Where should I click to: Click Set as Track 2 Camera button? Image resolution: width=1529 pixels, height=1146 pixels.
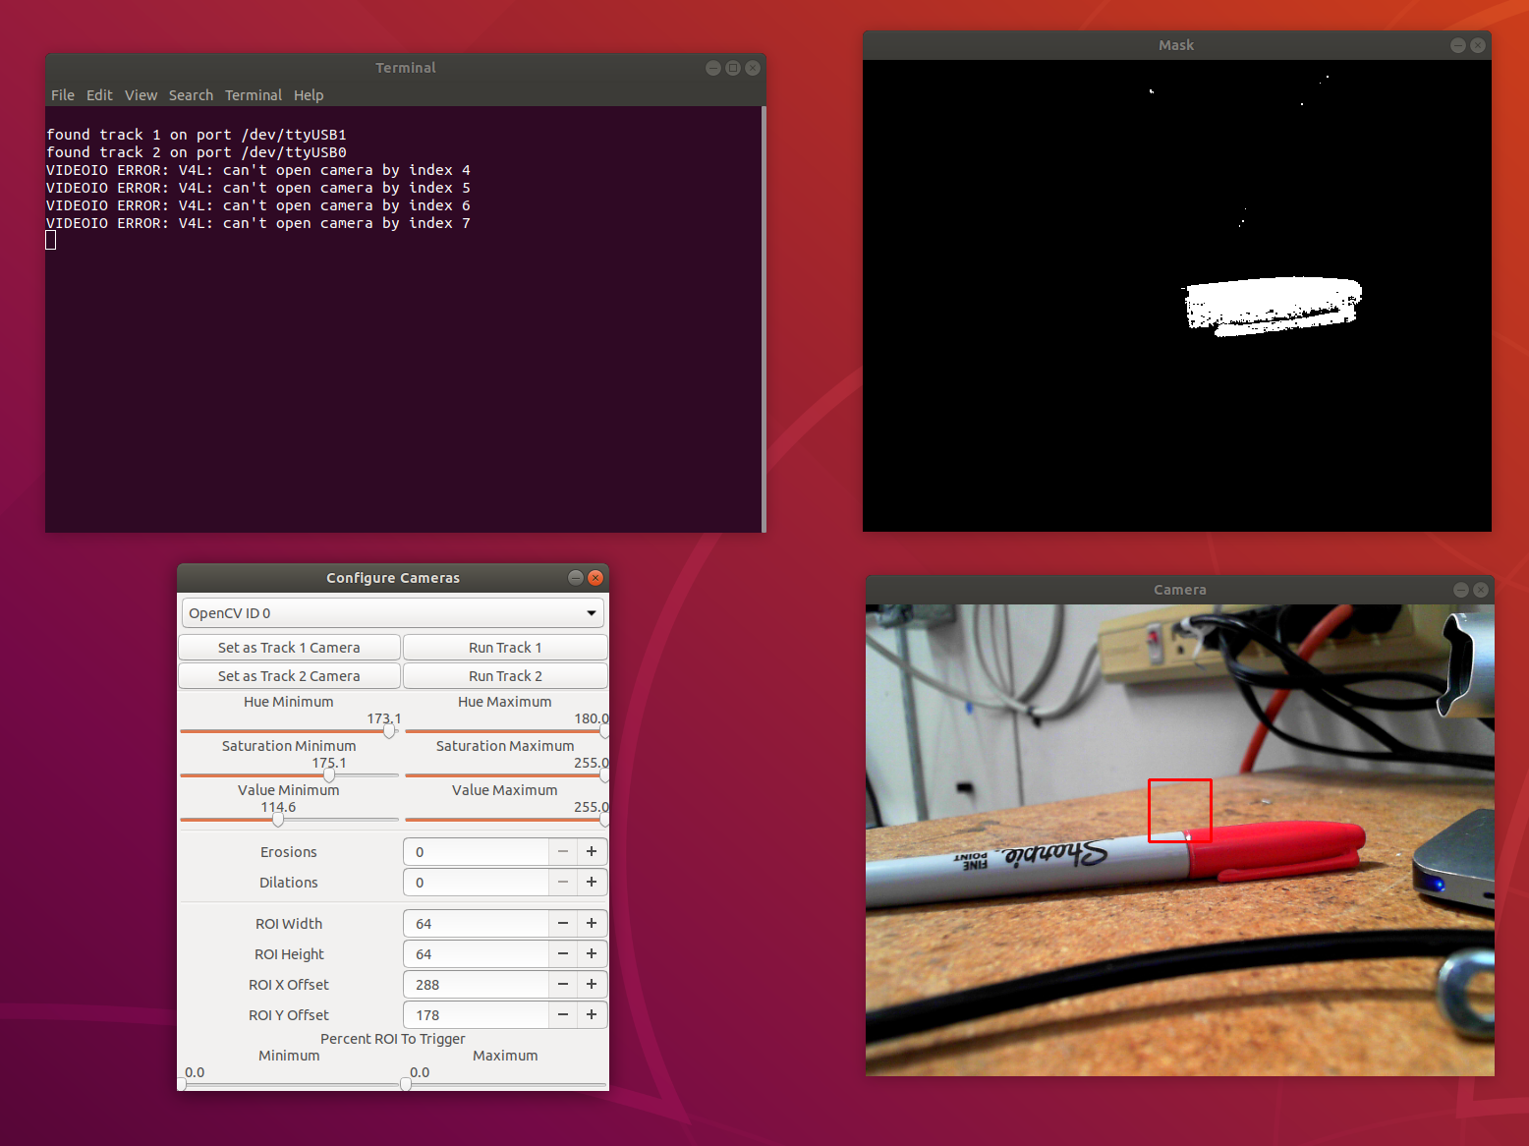[x=289, y=676]
